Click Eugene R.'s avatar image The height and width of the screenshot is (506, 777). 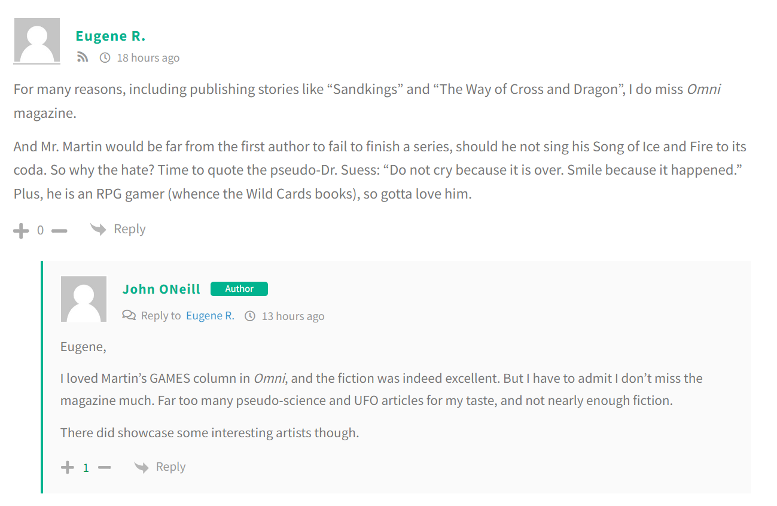pos(37,41)
